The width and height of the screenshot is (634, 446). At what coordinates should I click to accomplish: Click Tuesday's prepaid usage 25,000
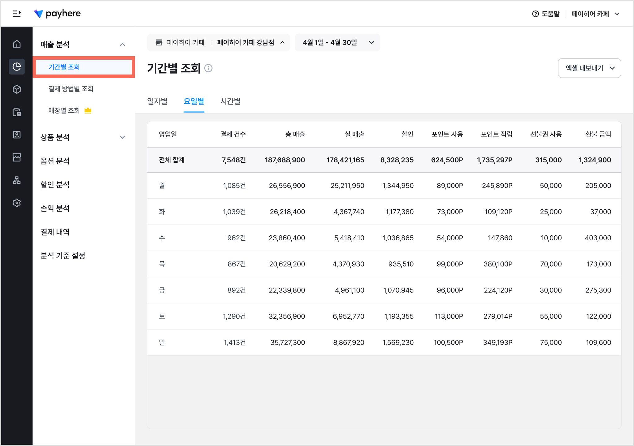point(551,212)
